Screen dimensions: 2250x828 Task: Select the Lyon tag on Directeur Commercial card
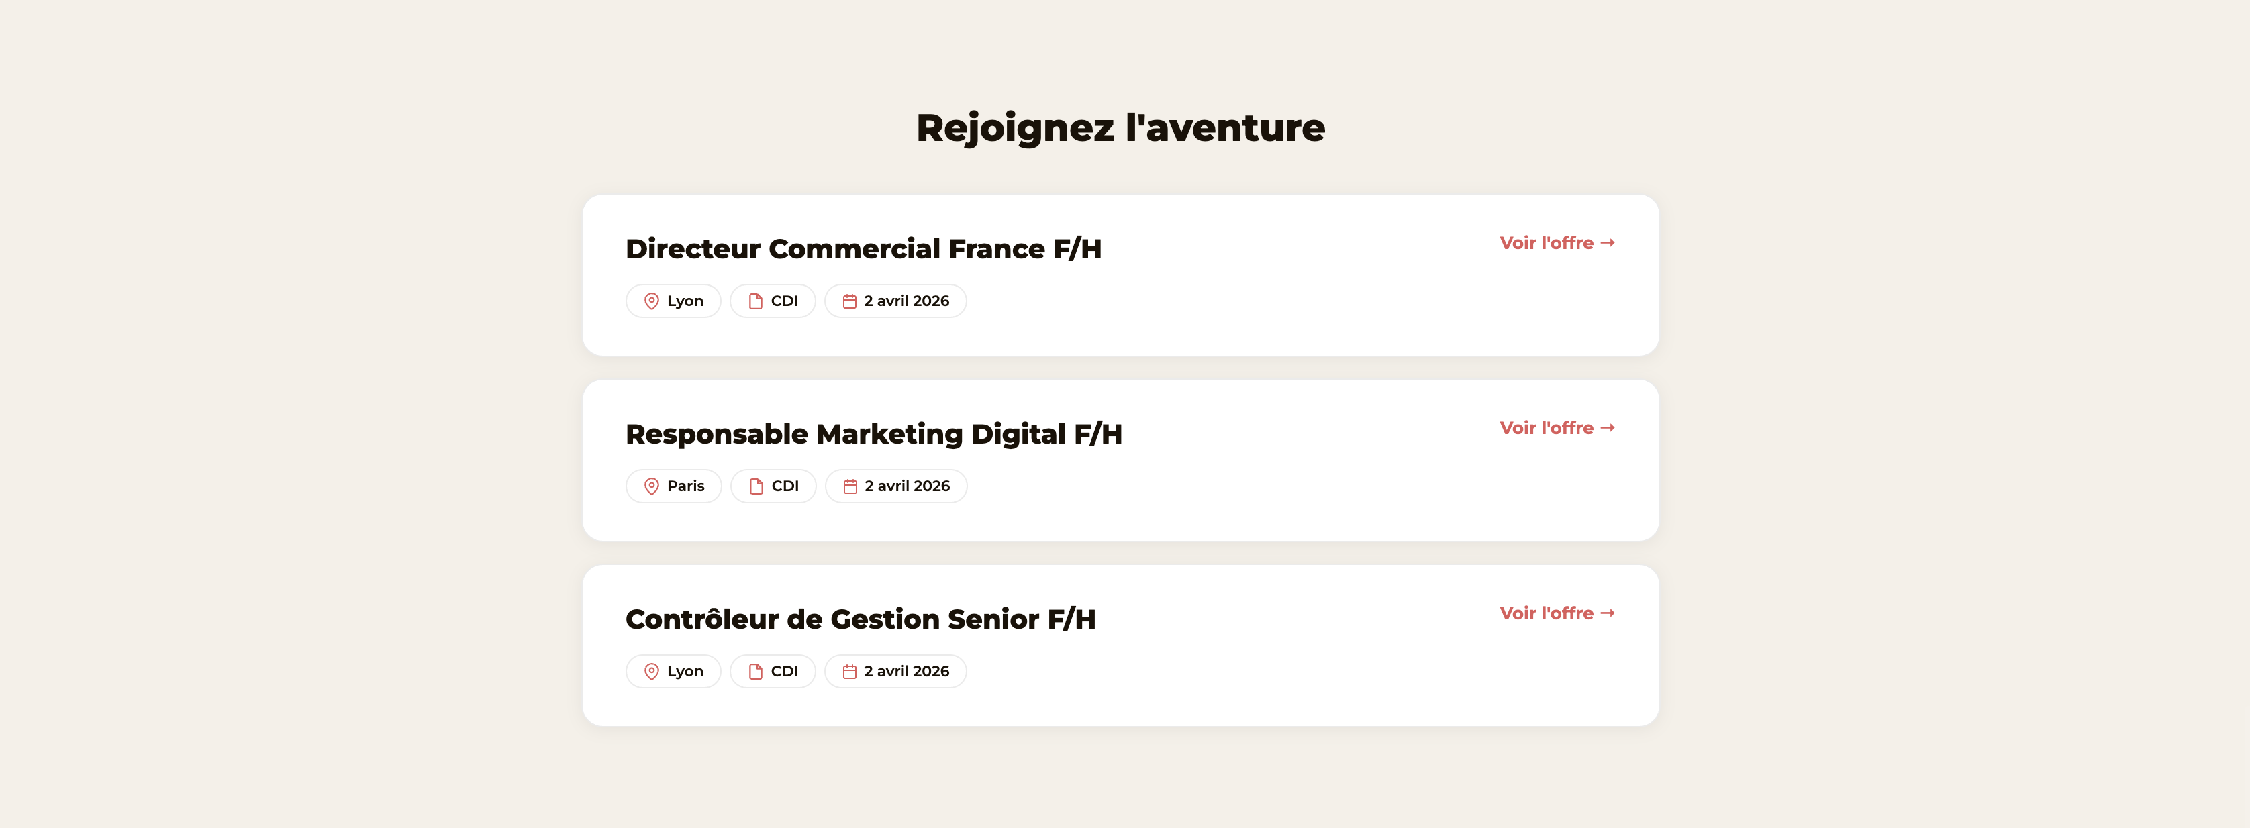(673, 299)
